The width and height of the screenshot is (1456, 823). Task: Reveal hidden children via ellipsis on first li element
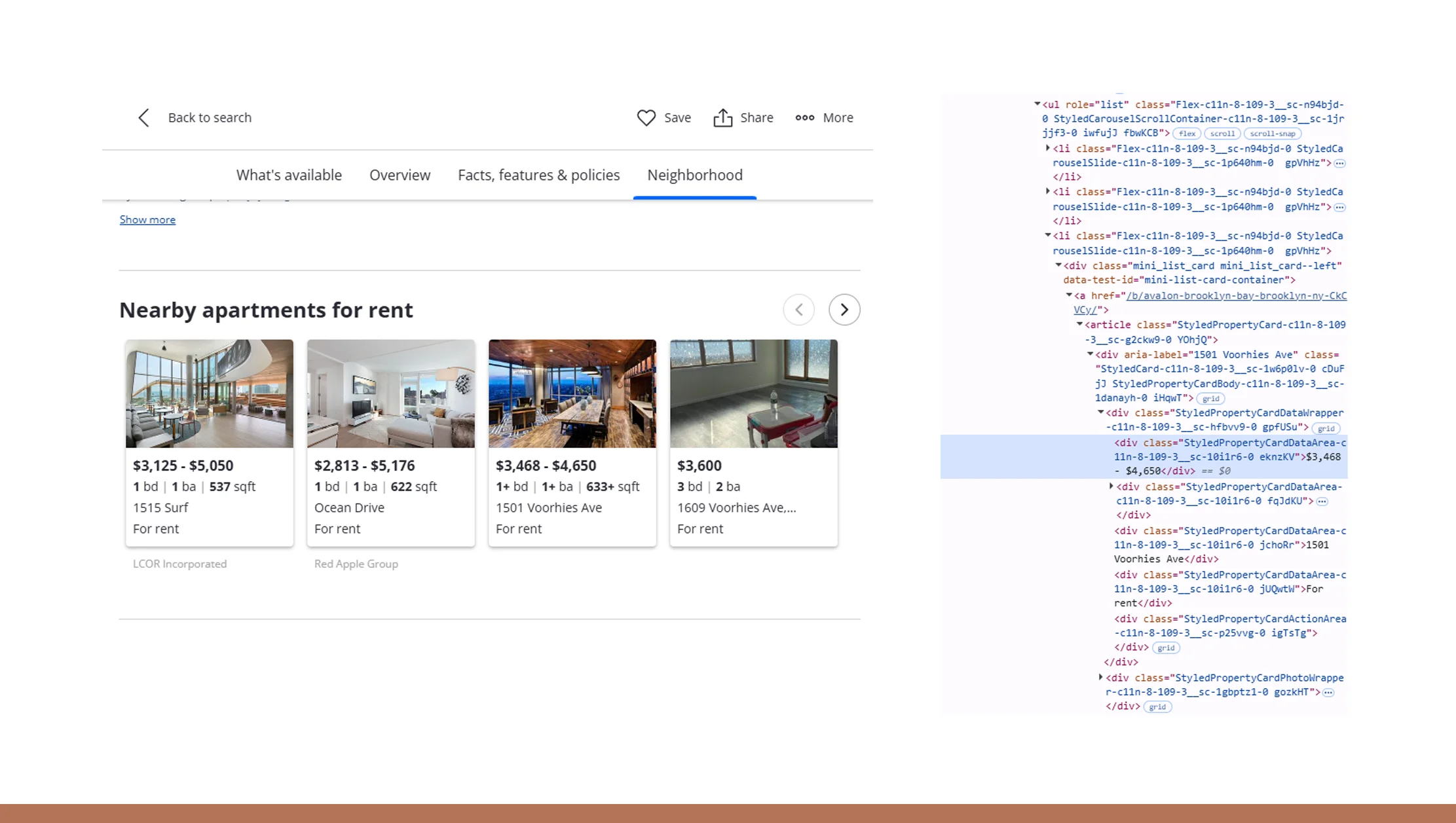(1340, 163)
